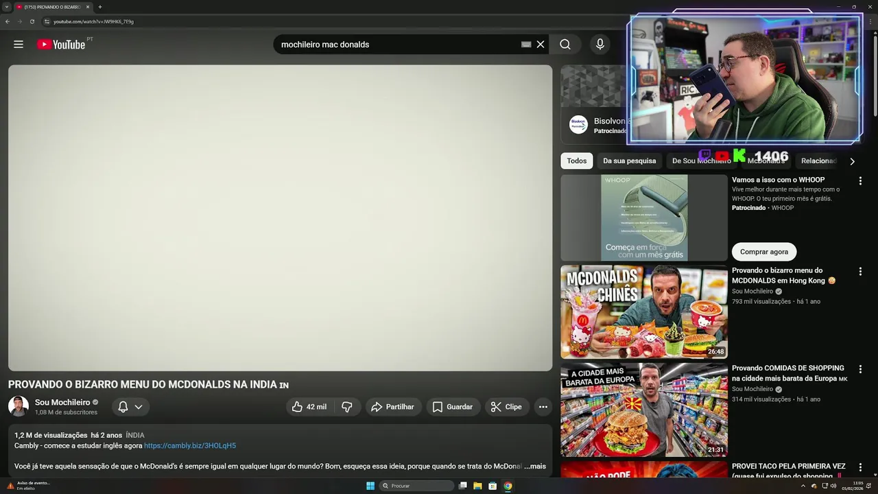Open site info icon in address bar
Image resolution: width=878 pixels, height=494 pixels.
pos(47,21)
